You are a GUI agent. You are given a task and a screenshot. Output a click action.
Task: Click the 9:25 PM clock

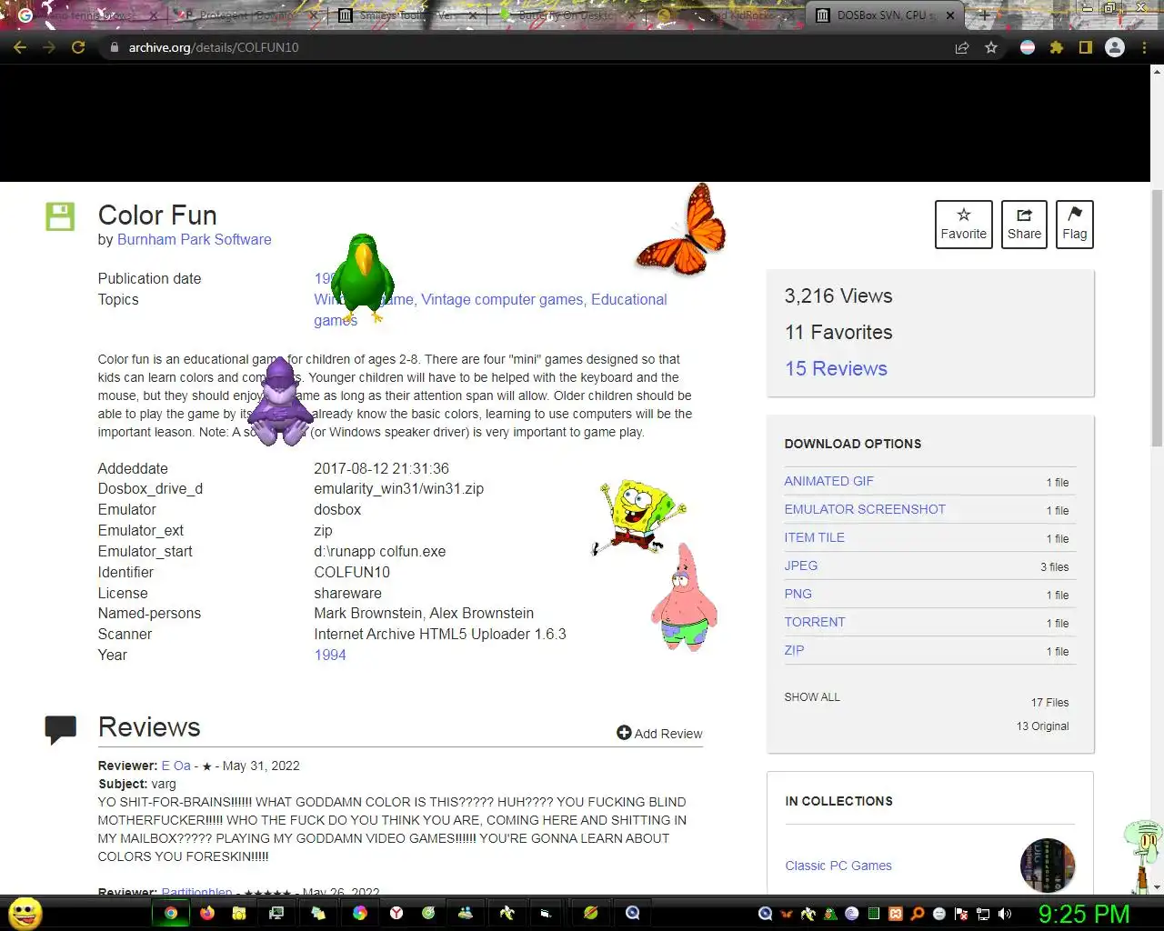click(1083, 914)
